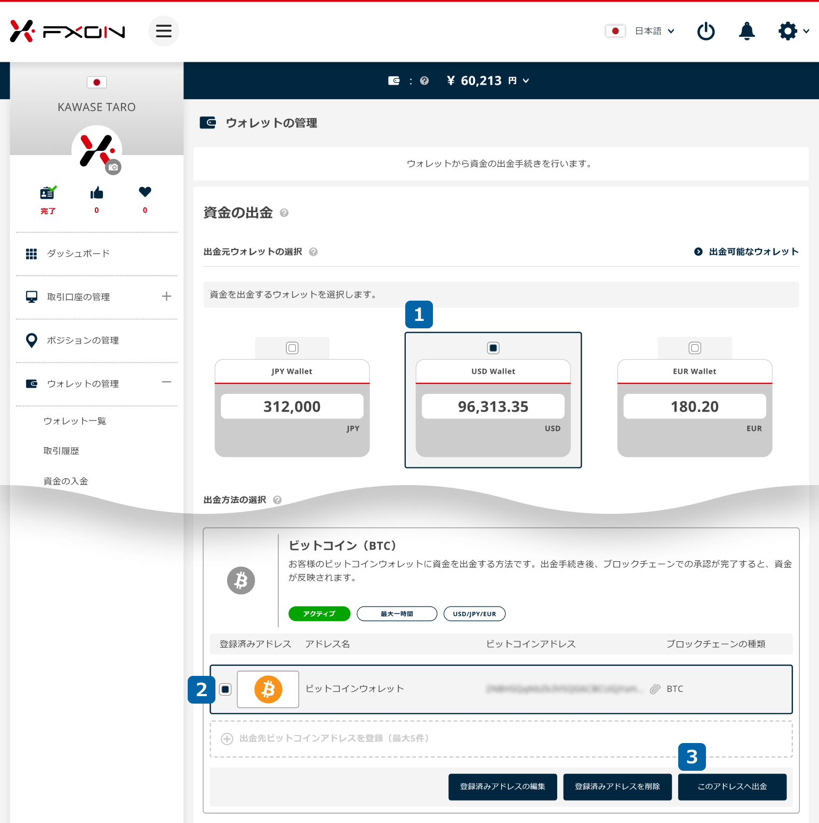
Task: Click the EUR Wallet card
Action: pyautogui.click(x=695, y=408)
